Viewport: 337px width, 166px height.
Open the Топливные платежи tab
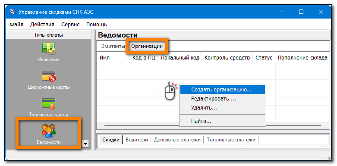(x=231, y=140)
